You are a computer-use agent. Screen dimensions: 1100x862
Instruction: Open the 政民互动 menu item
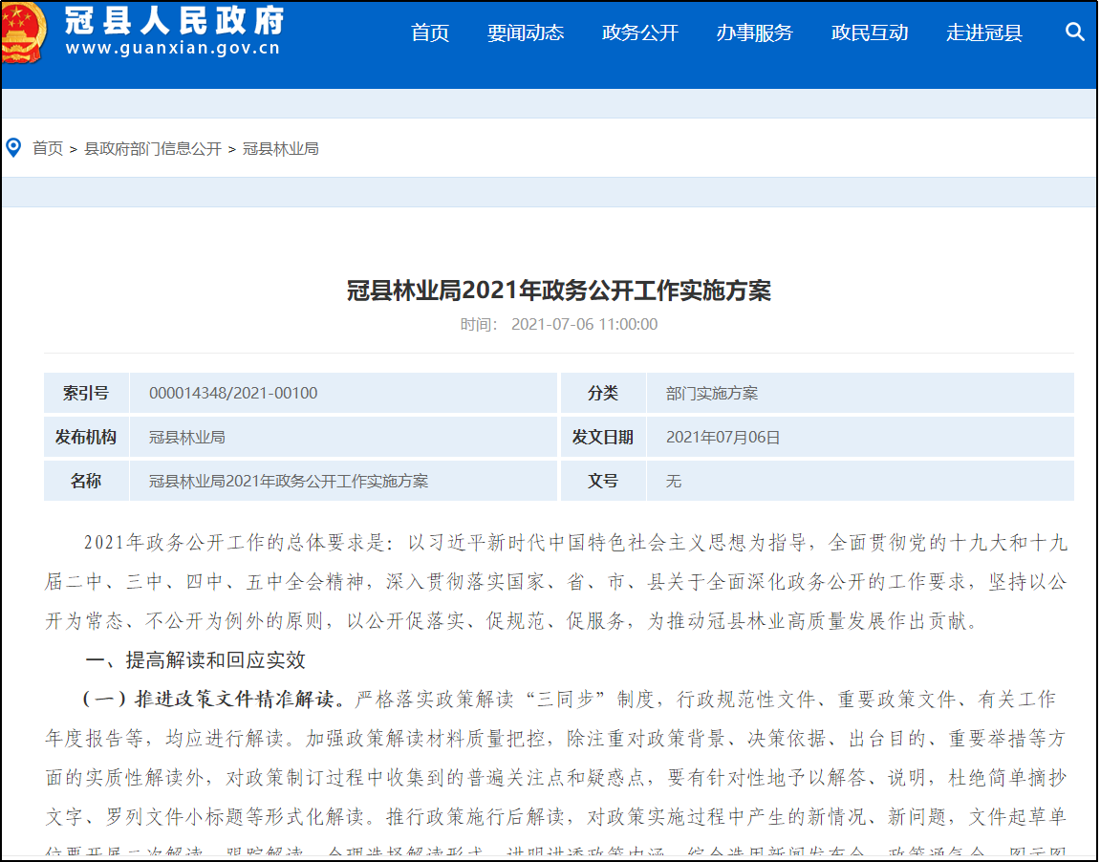[869, 32]
